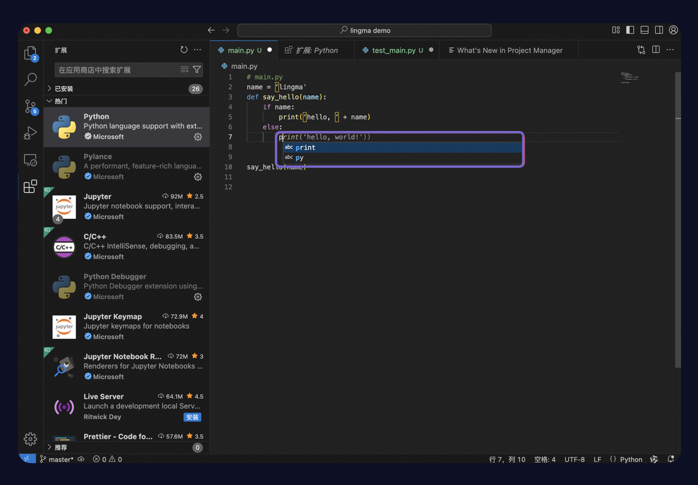Open the Source Control view
This screenshot has height=485, width=698.
[x=30, y=106]
